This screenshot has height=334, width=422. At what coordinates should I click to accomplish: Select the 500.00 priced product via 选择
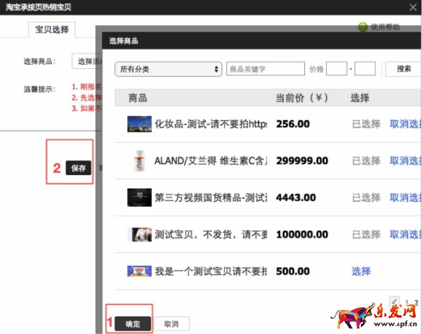361,271
